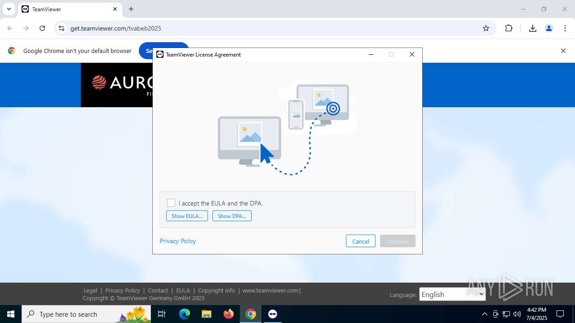
Task: Open Task View on the taskbar
Action: 162,314
